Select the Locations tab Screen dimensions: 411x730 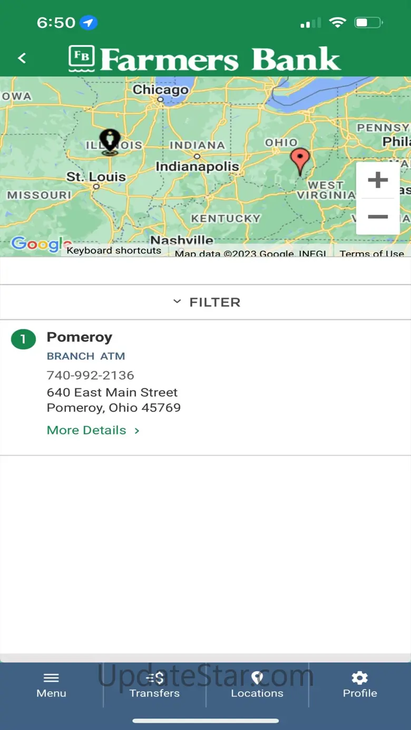coord(257,684)
